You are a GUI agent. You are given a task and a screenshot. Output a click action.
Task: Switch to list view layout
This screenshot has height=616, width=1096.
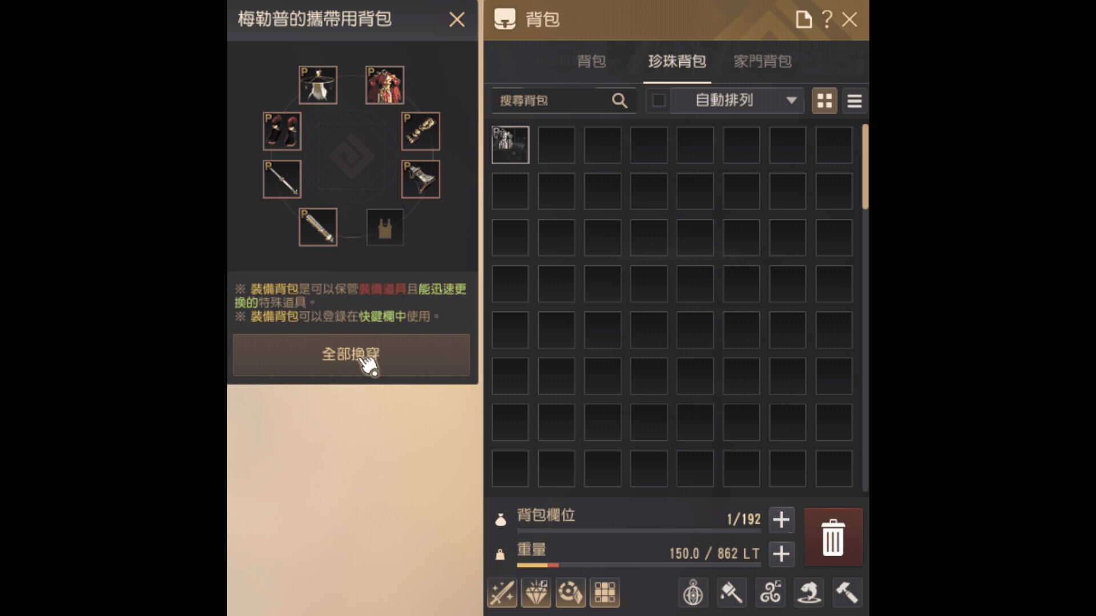[x=854, y=101]
